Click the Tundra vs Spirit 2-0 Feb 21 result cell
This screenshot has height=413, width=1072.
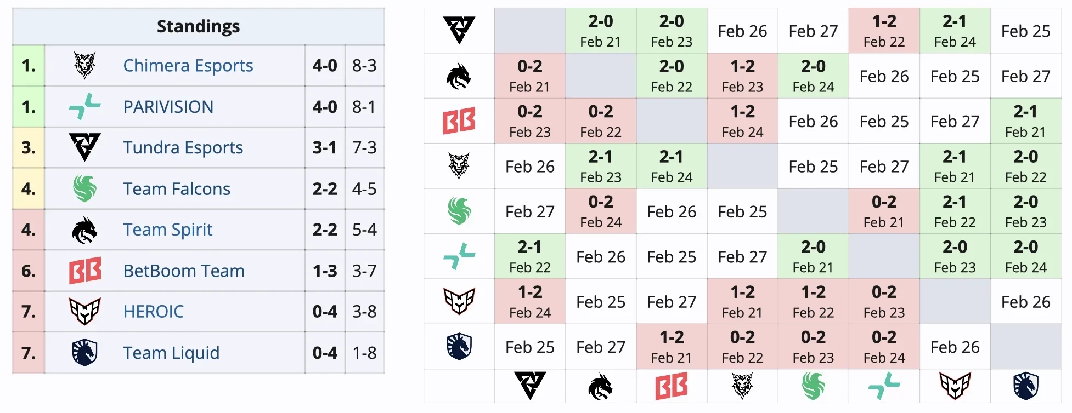tap(601, 31)
